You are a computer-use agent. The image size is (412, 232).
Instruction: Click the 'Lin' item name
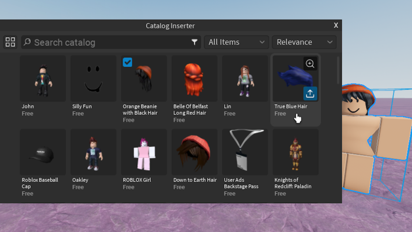point(228,107)
